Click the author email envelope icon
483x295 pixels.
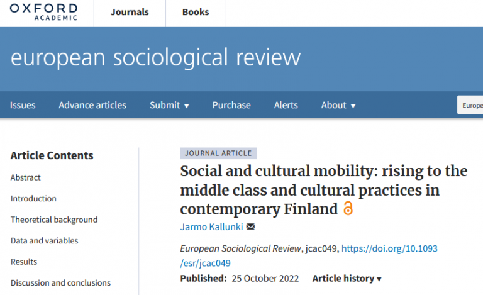click(x=250, y=226)
